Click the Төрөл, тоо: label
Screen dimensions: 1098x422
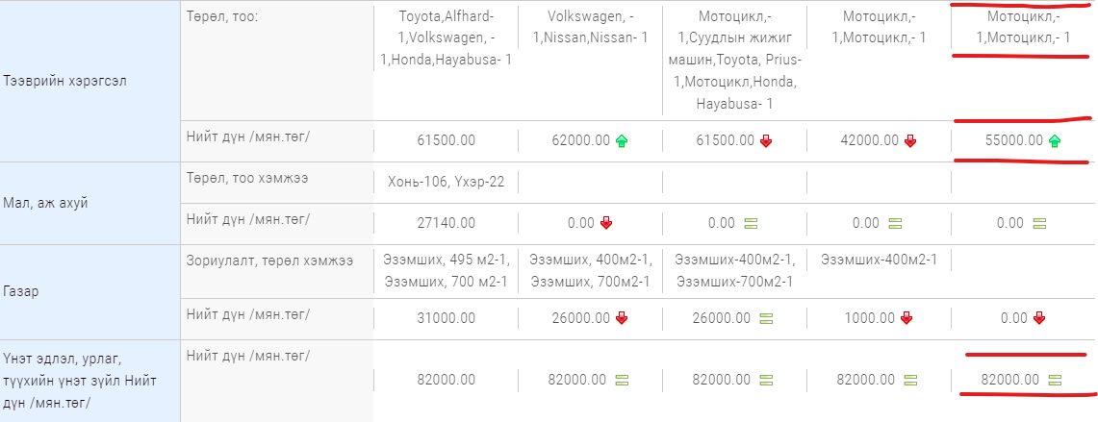222,16
